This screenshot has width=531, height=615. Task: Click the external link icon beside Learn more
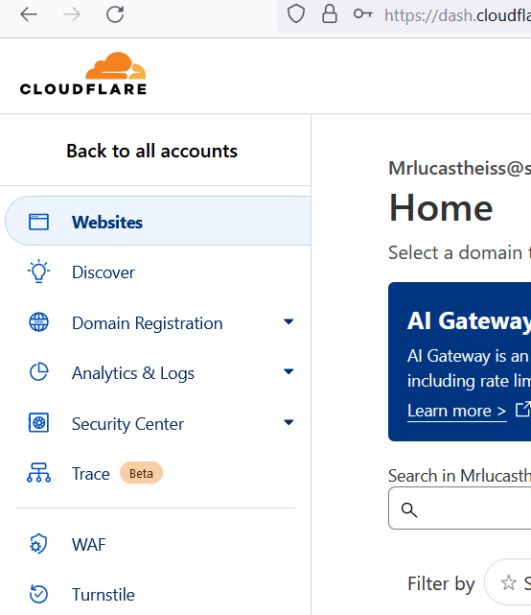523,410
